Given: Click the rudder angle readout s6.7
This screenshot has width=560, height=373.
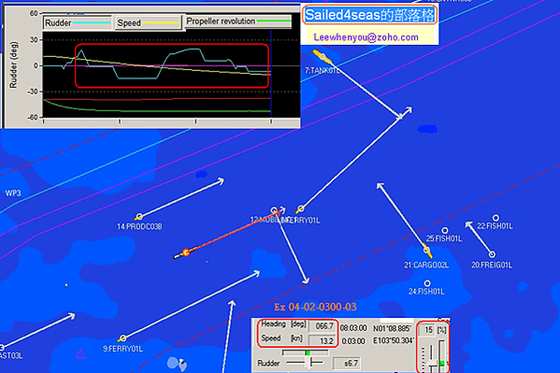Looking at the screenshot, I should point(347,364).
